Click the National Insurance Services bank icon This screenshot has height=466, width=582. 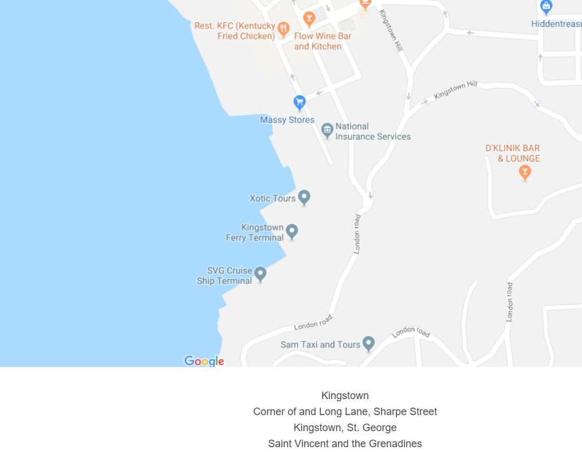click(327, 131)
